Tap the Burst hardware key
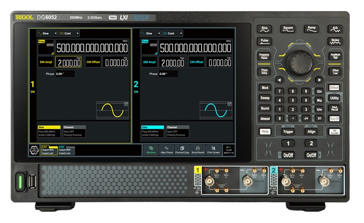 (265, 108)
